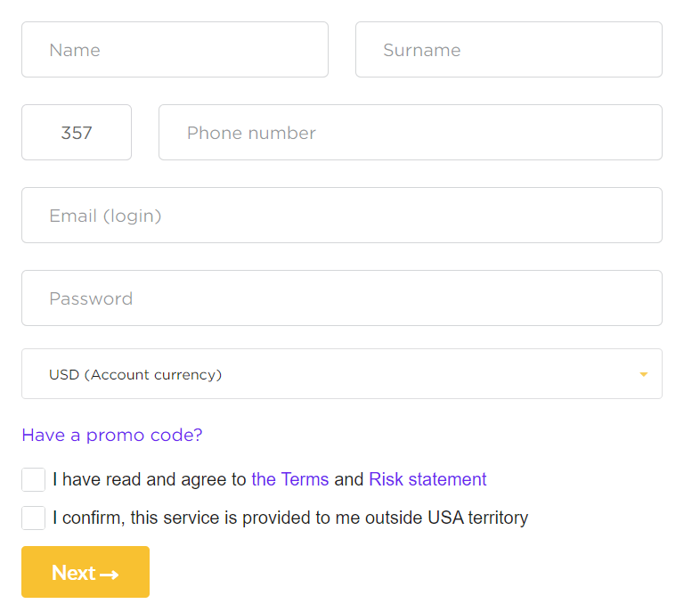
Task: Open 'the Terms' link
Action: point(290,479)
